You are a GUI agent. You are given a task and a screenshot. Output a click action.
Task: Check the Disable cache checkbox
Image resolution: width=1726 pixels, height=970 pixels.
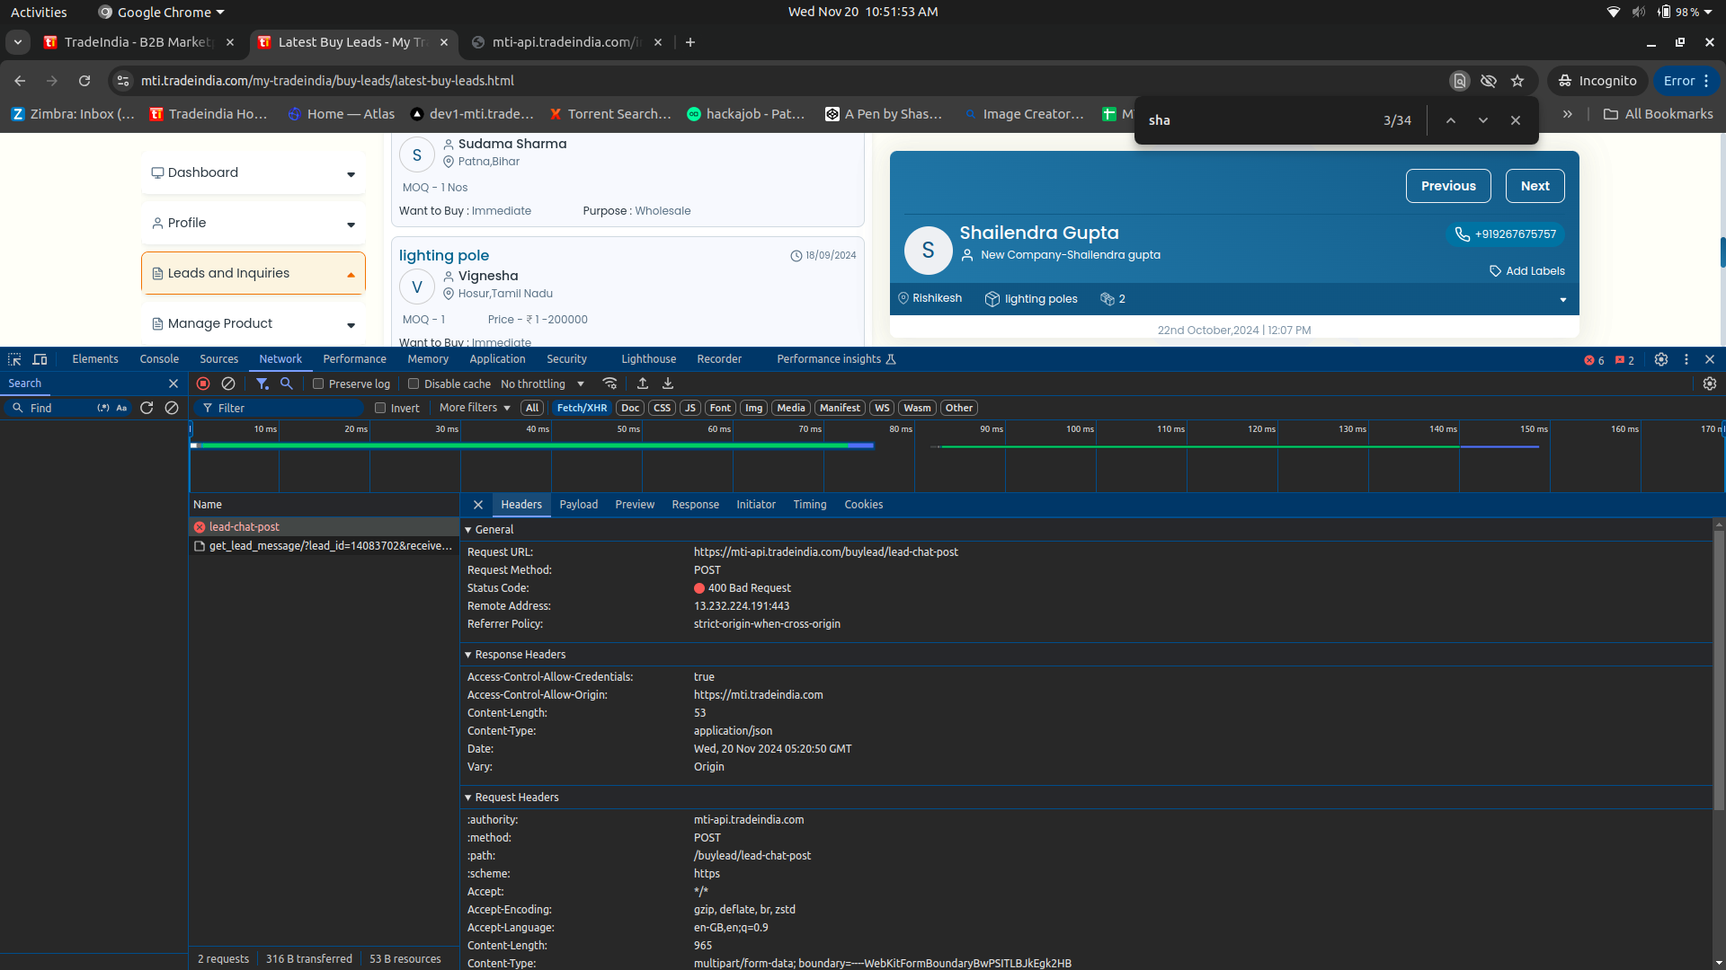(414, 384)
